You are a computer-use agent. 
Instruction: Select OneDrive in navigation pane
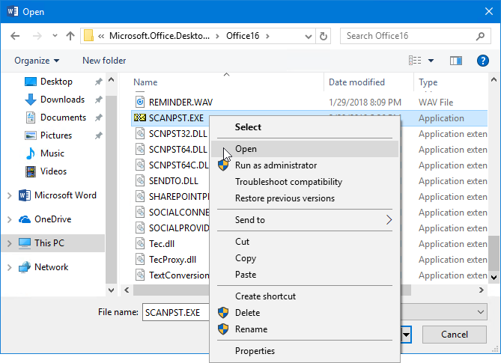tap(52, 219)
